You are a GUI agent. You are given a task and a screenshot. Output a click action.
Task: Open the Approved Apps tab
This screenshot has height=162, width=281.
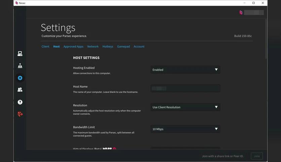(74, 47)
